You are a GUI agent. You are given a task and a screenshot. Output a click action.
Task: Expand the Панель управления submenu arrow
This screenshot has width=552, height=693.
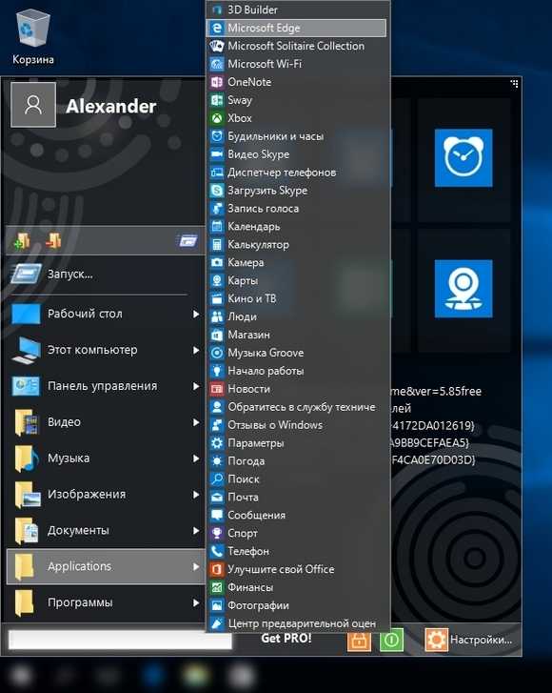196,386
